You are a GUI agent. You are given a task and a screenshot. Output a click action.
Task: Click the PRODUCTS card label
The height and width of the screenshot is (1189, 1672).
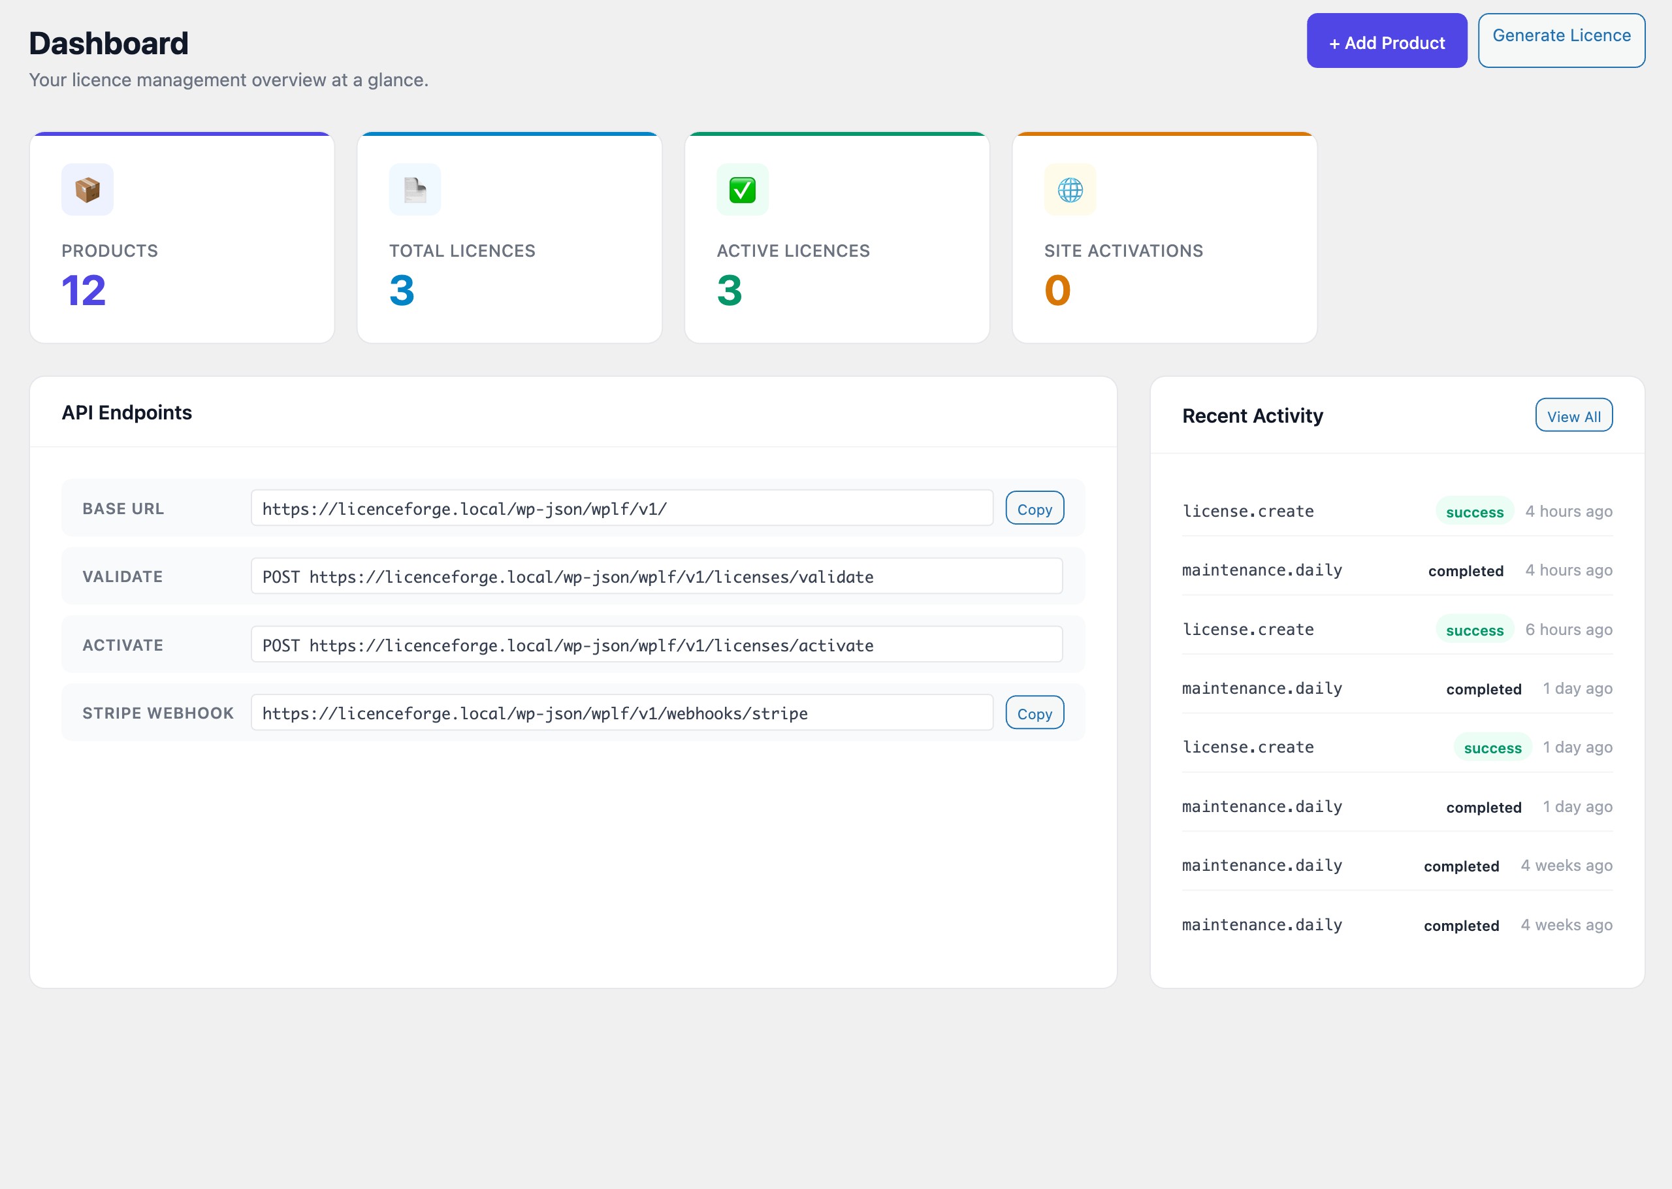pyautogui.click(x=110, y=251)
